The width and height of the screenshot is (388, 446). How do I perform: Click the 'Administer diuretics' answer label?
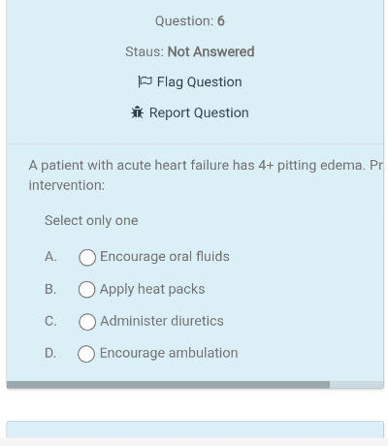[x=162, y=321]
